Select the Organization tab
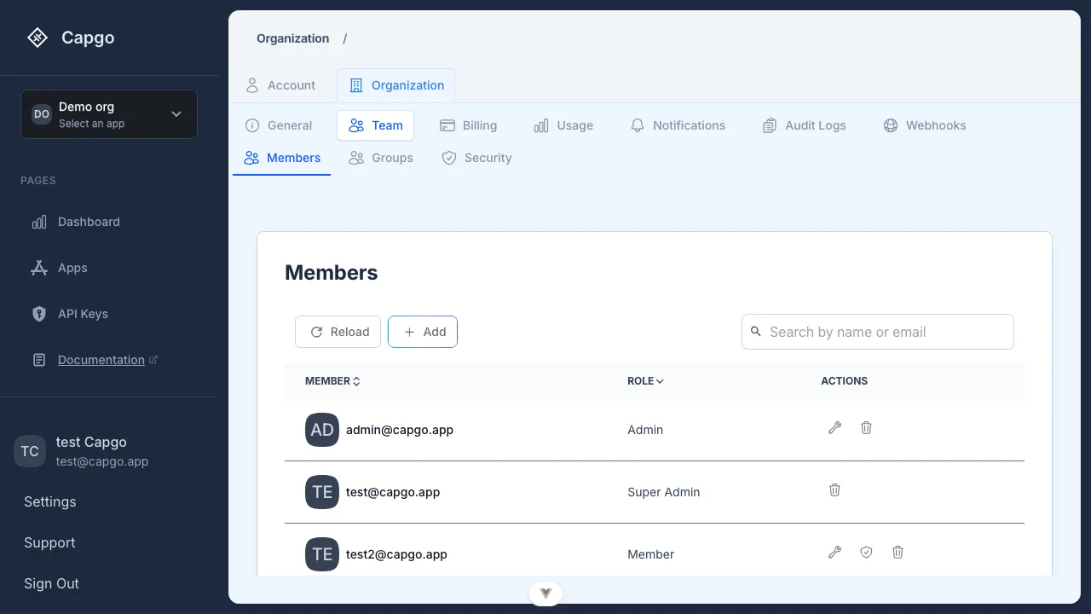The height and width of the screenshot is (614, 1091). tap(395, 85)
